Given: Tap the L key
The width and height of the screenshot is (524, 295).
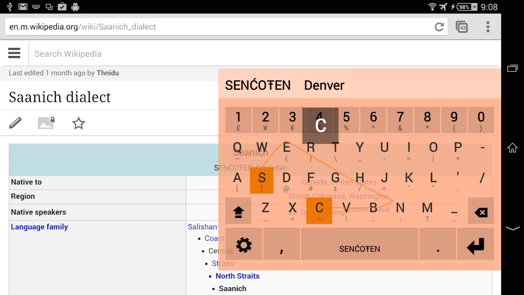Looking at the screenshot, I should coord(433,181).
